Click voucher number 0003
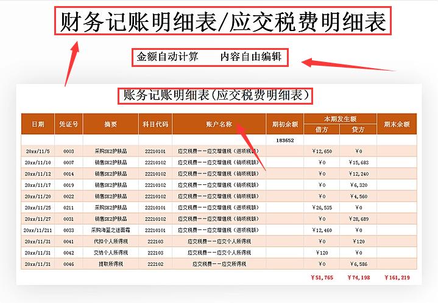The image size is (438, 303). [x=68, y=151]
